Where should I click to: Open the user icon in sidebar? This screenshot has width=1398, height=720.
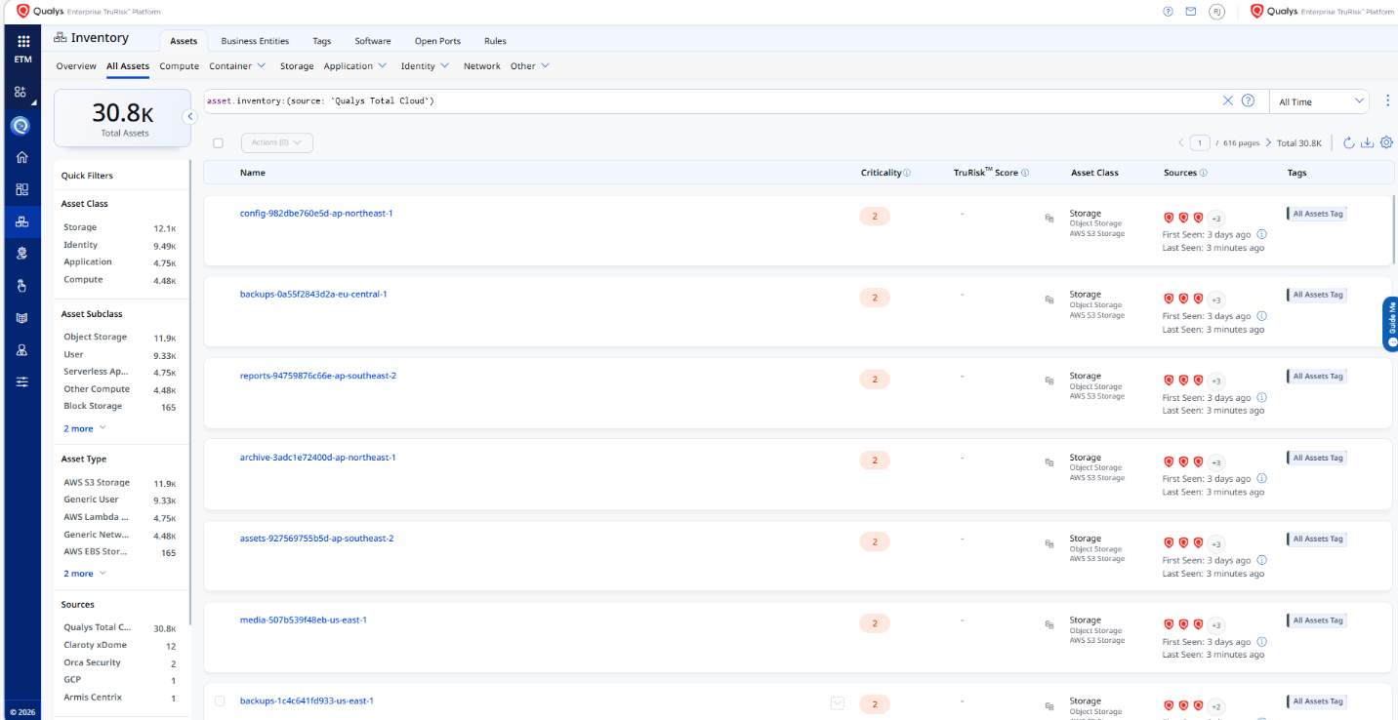coord(21,350)
